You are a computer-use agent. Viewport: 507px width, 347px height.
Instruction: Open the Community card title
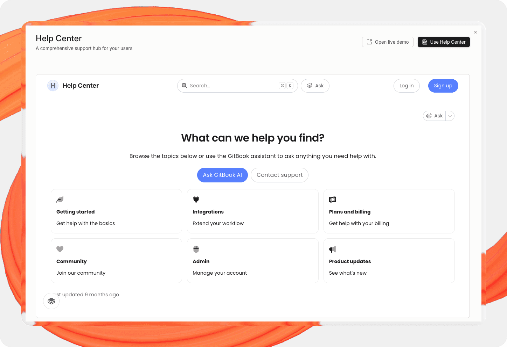coord(71,261)
